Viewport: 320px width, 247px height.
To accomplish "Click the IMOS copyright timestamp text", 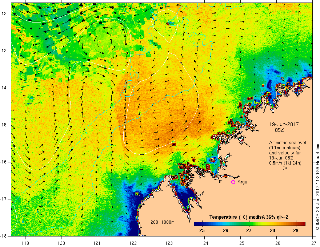I will (x=317, y=186).
